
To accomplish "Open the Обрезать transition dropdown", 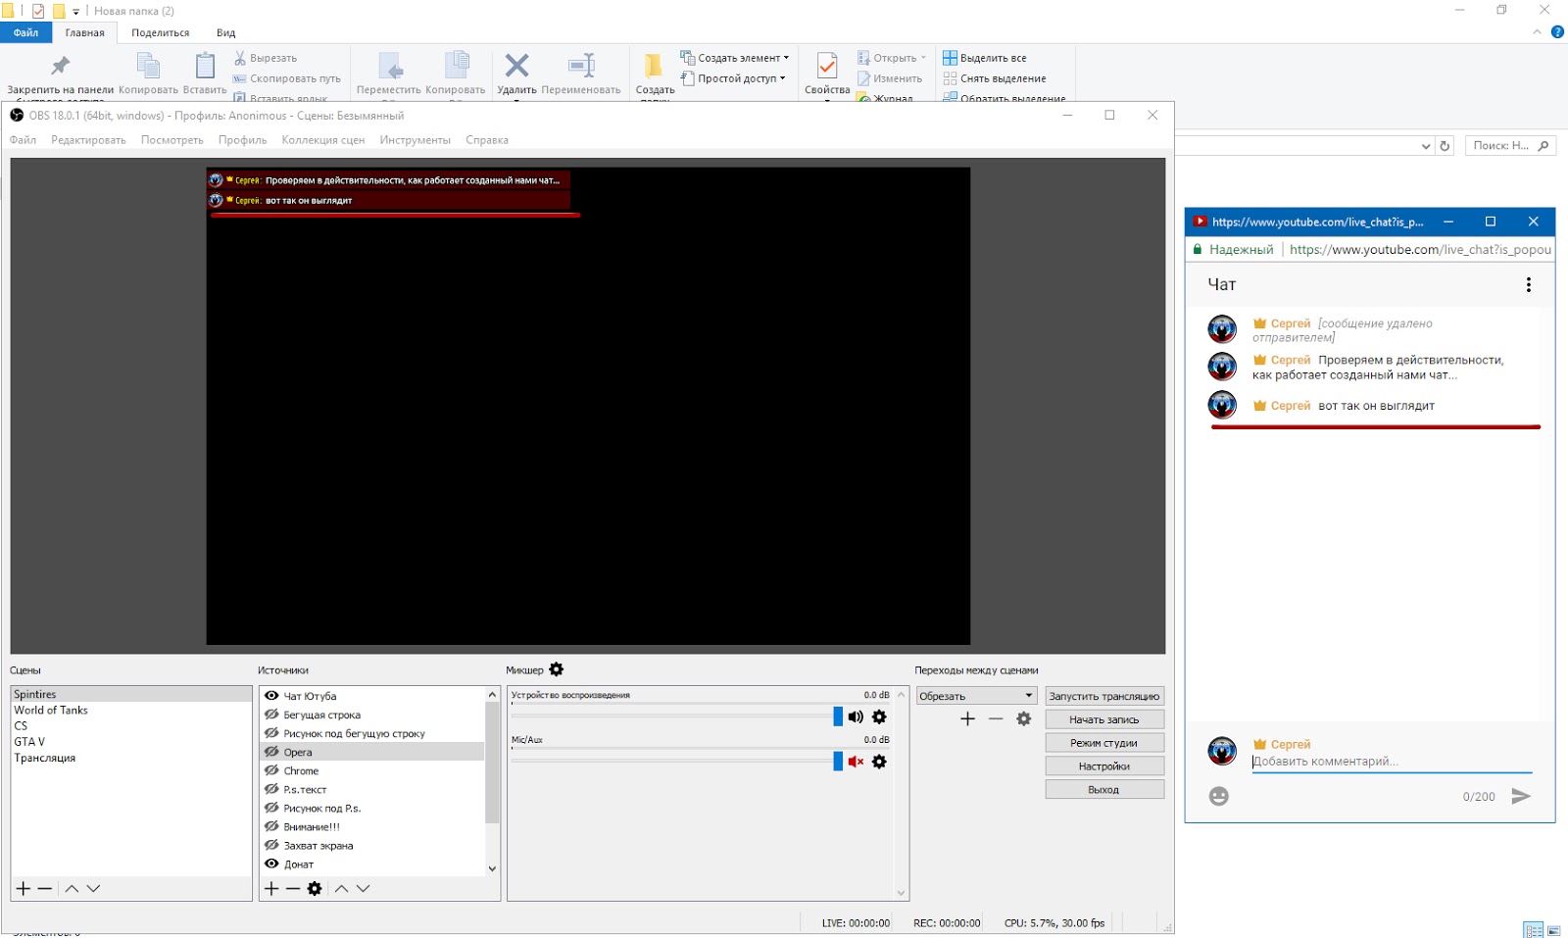I will (x=976, y=696).
